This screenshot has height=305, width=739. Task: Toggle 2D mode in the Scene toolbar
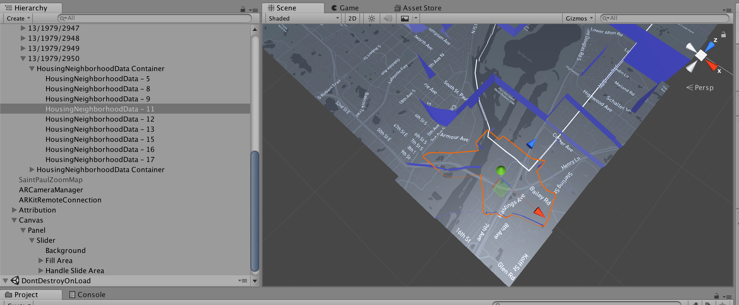click(x=352, y=18)
